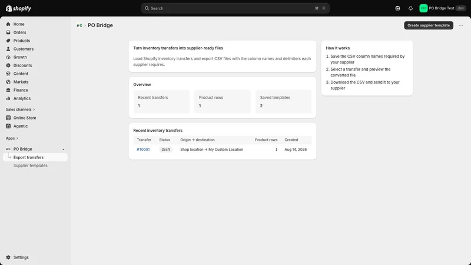Viewport: 471px width, 265px height.
Task: Click the Settings gear icon
Action: click(x=8, y=257)
